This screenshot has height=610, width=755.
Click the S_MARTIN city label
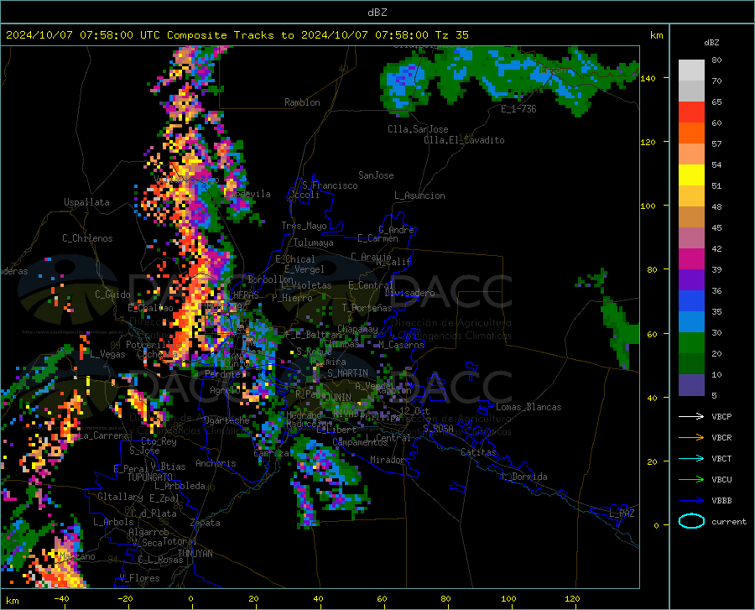coord(347,373)
